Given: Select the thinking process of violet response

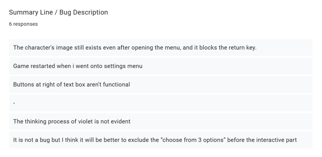Looking at the screenshot, I should tap(161, 121).
